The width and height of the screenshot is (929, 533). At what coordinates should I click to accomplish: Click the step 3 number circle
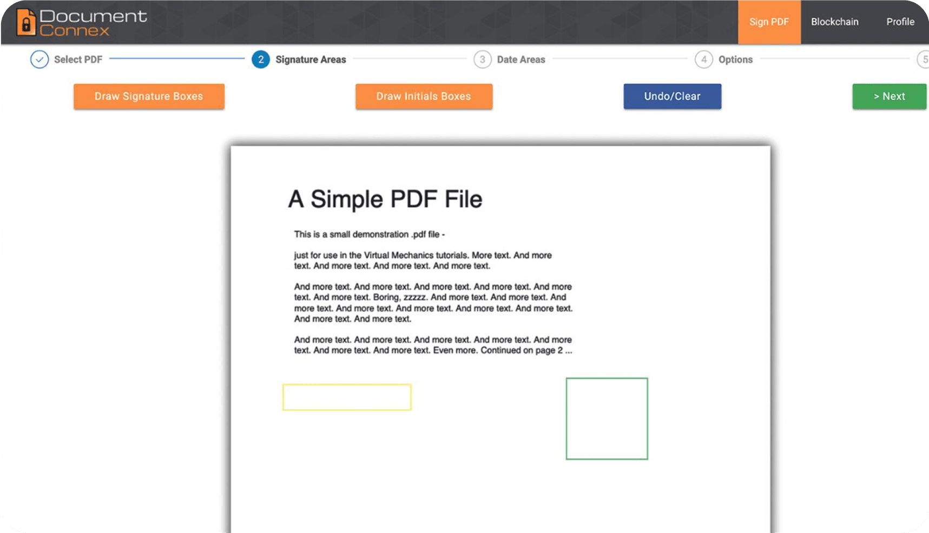(482, 59)
